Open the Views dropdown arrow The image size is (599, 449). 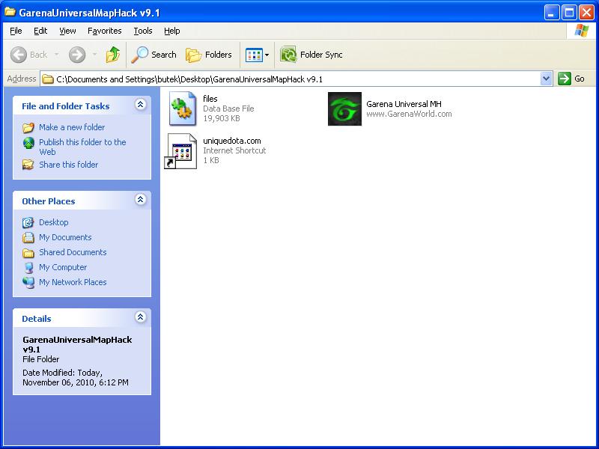tap(267, 55)
